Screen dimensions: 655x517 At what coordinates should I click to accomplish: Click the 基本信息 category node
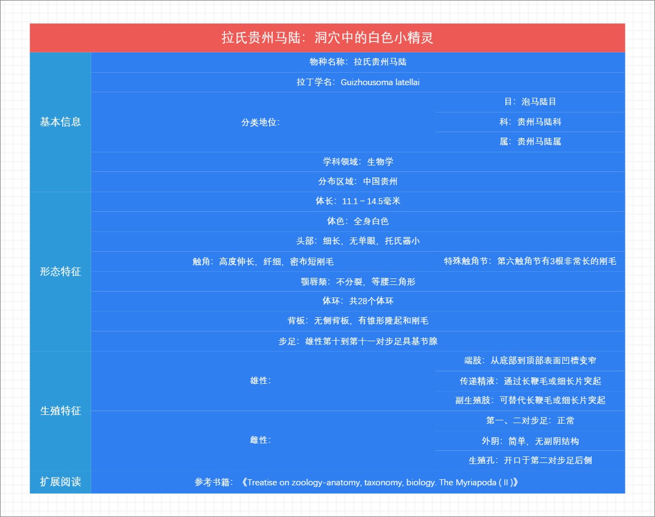click(x=60, y=123)
